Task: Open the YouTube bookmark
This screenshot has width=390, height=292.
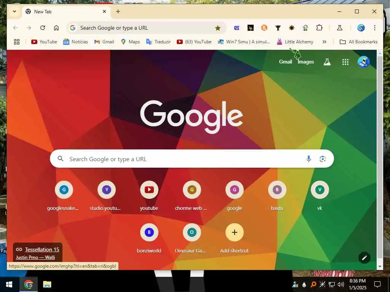Action: point(44,42)
